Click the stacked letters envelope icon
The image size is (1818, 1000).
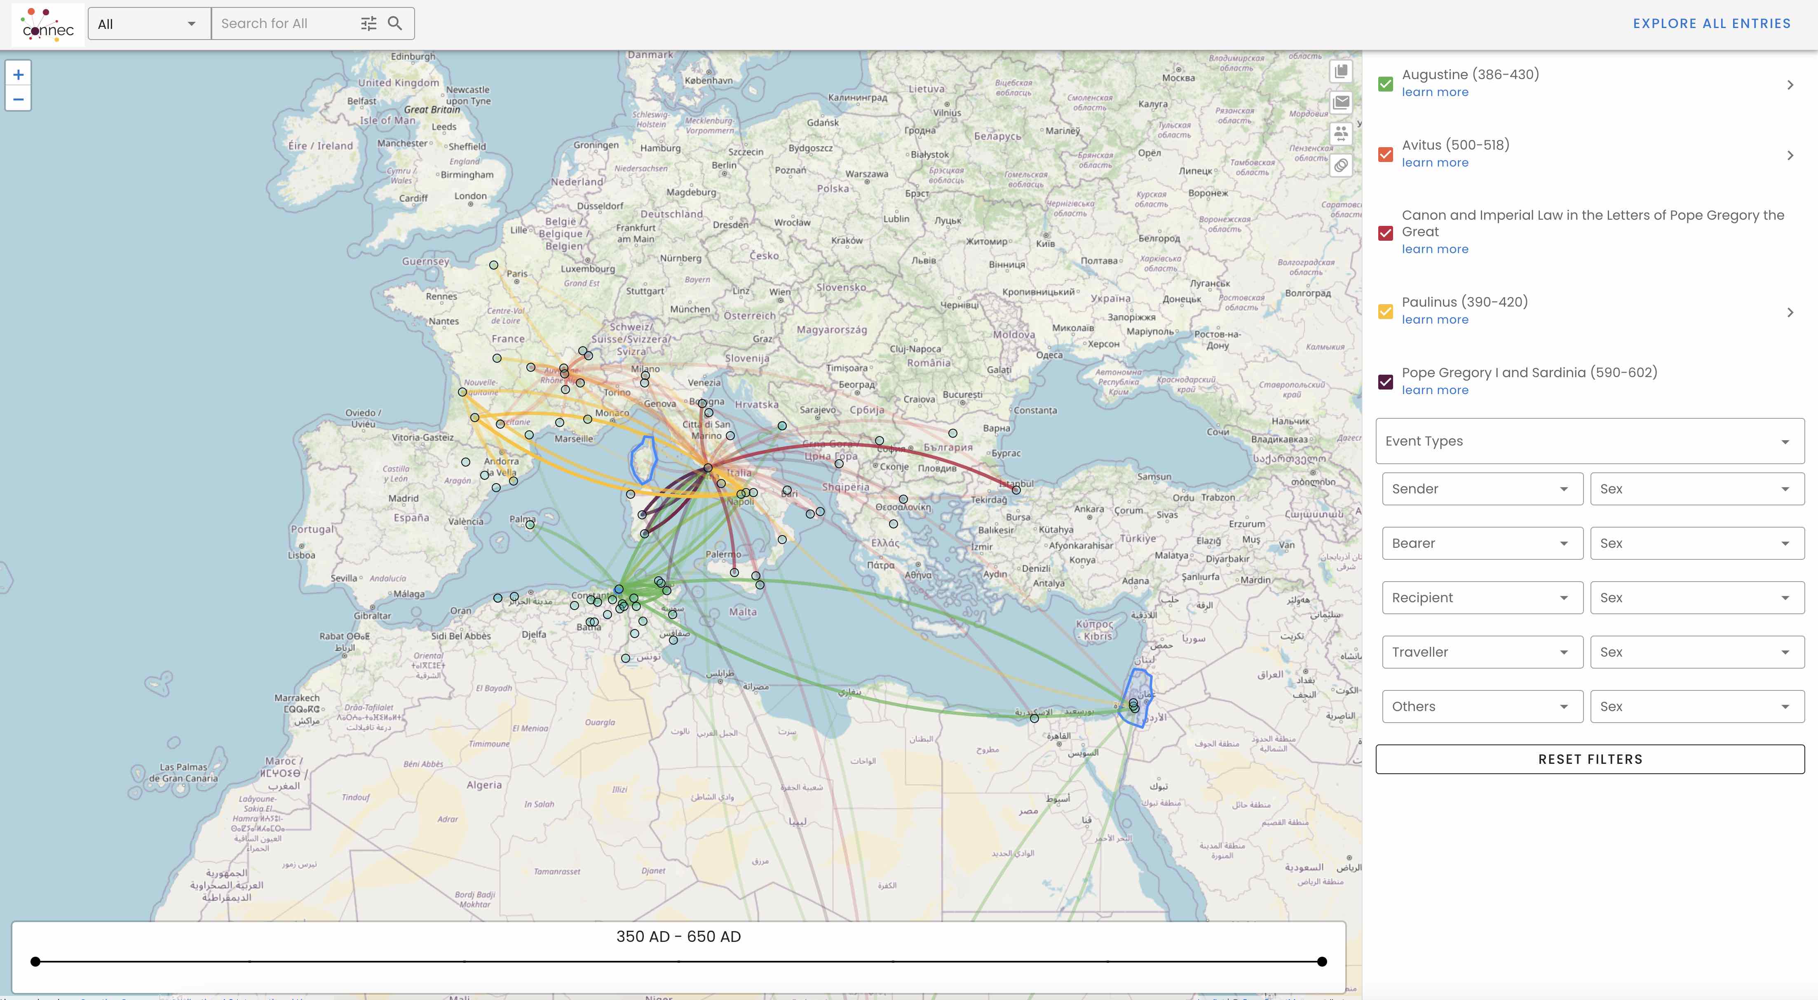[1341, 102]
